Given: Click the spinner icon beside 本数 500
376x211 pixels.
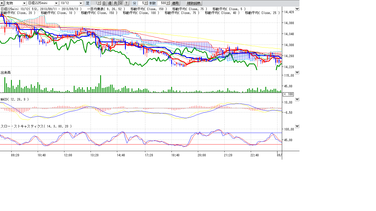Looking at the screenshot, I should [x=168, y=3].
